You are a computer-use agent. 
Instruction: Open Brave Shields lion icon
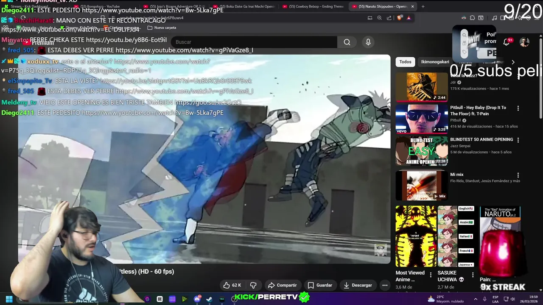(399, 18)
